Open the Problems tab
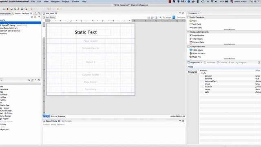The height and width of the screenshot is (147, 261). (x=210, y=62)
